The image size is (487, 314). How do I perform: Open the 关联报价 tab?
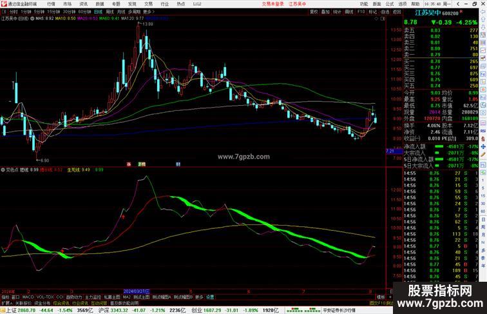[x=23, y=303]
